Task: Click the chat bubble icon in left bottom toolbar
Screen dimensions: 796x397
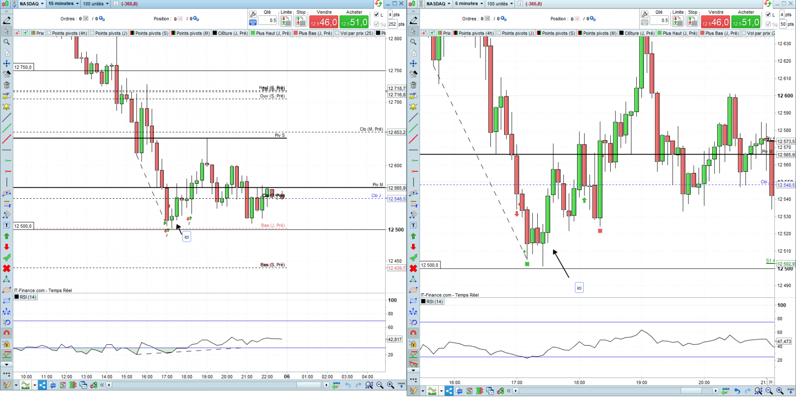Action: (x=53, y=385)
